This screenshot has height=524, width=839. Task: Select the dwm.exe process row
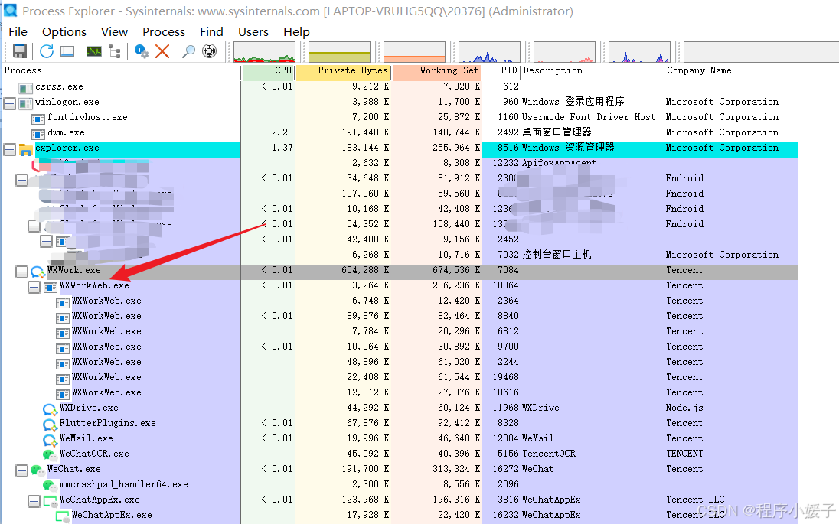400,134
